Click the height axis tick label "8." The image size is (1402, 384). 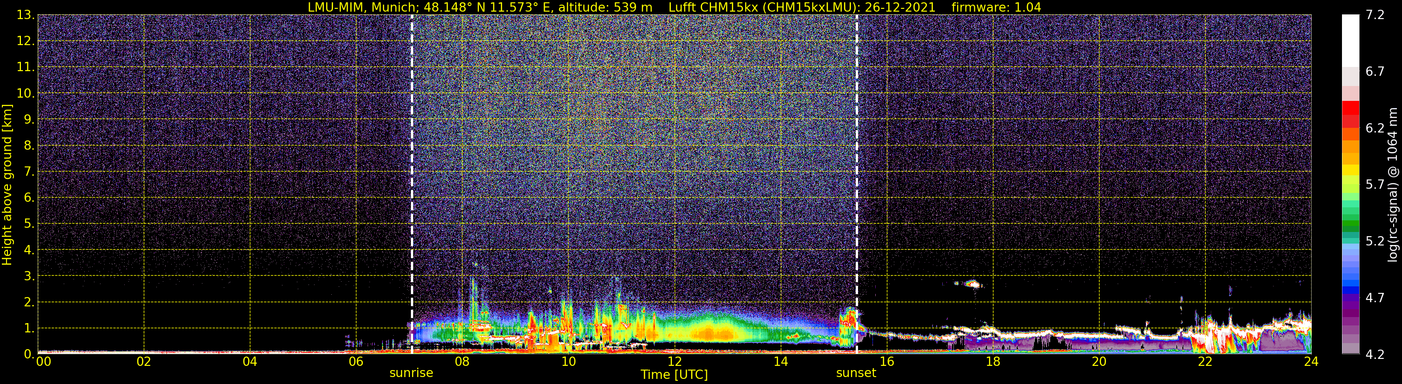tap(29, 146)
